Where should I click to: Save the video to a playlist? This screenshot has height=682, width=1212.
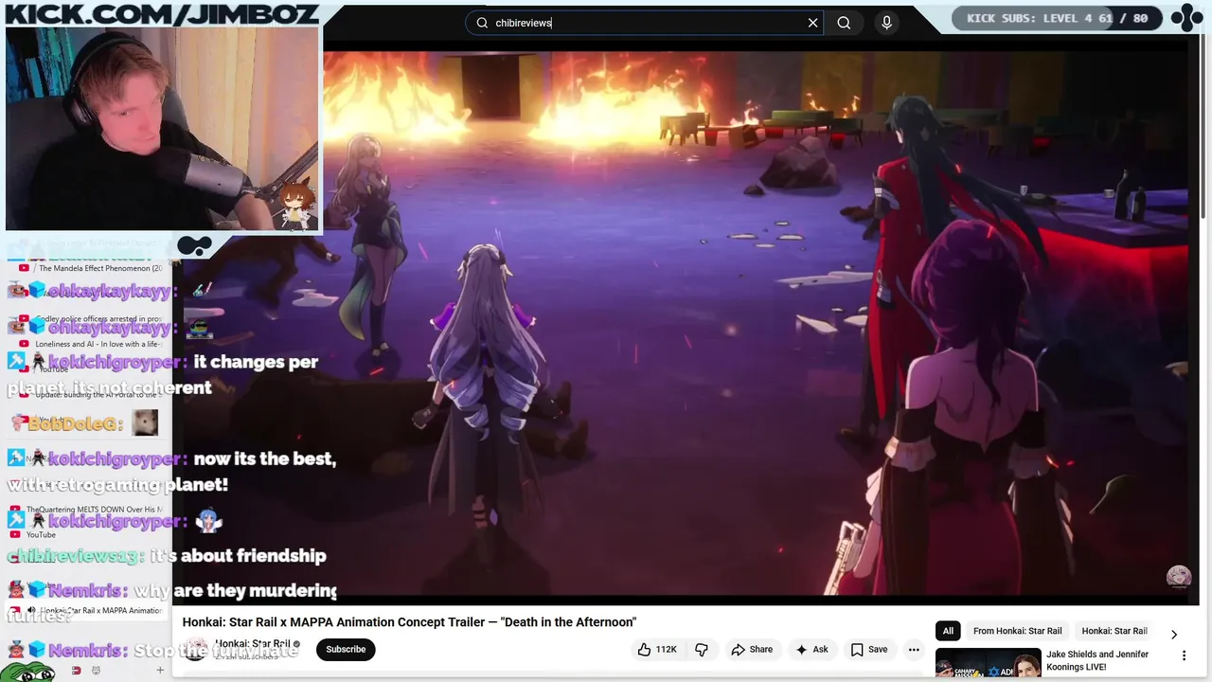(x=868, y=649)
